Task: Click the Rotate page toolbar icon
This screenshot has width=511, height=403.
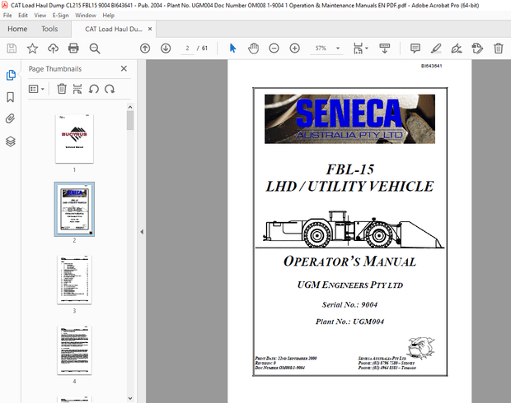Action: (x=477, y=49)
